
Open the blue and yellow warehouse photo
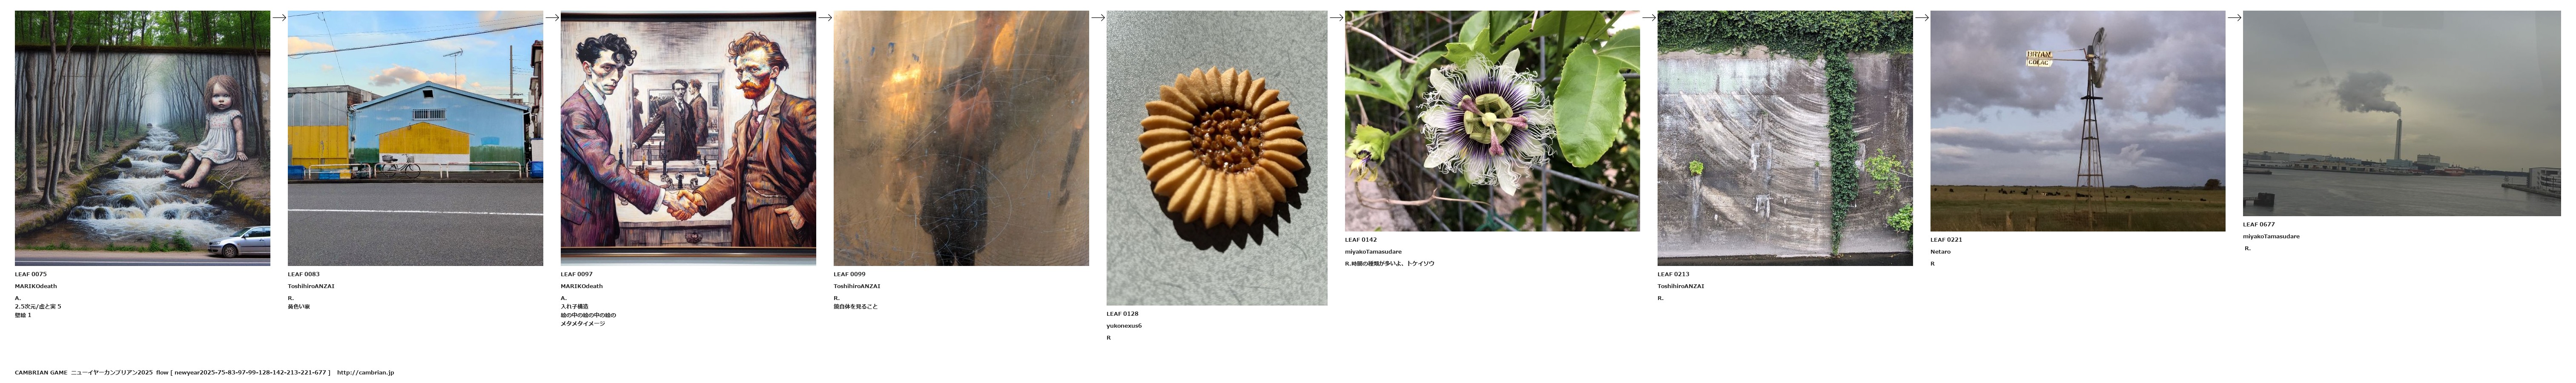click(415, 138)
